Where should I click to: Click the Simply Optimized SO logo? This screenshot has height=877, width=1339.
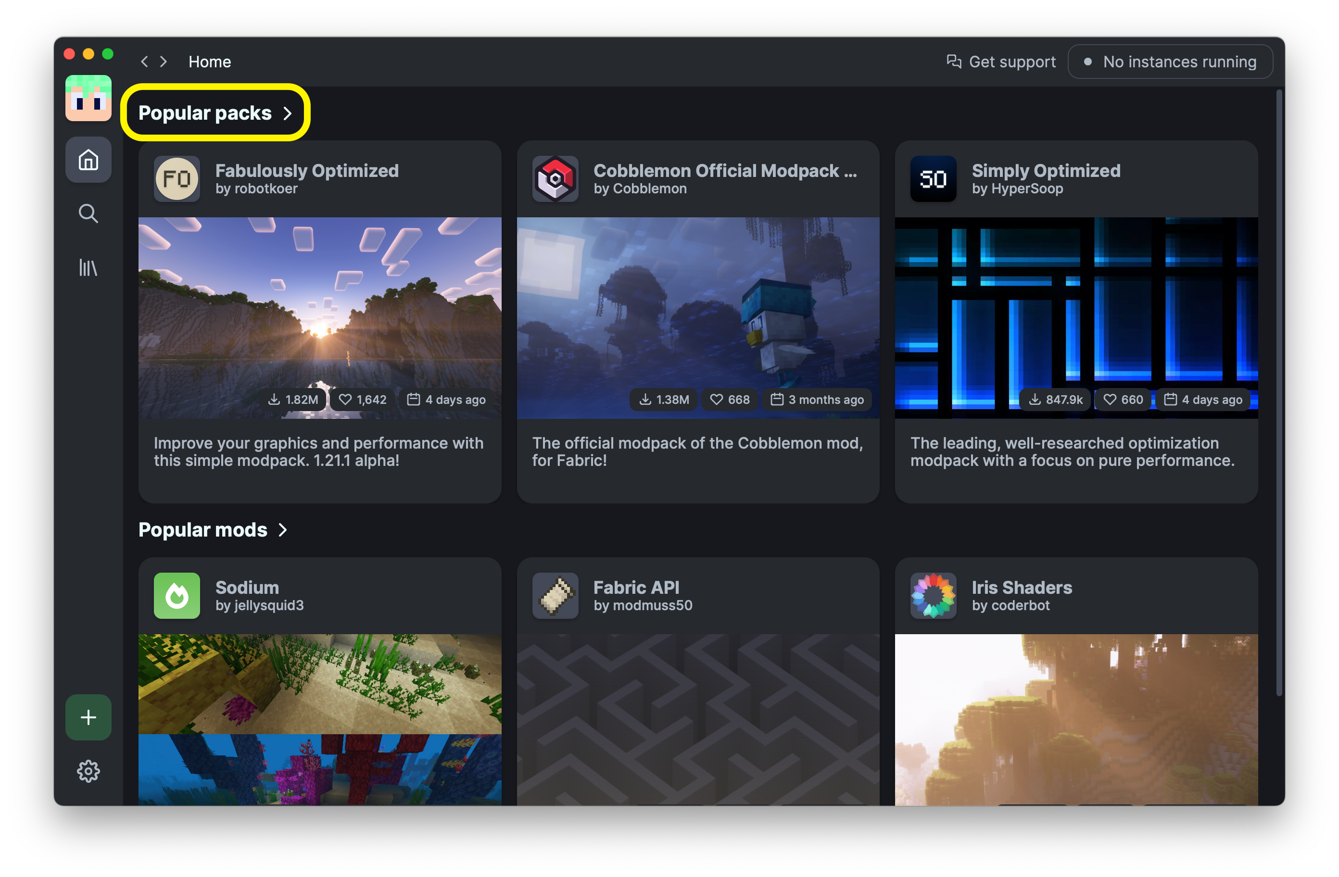(934, 179)
